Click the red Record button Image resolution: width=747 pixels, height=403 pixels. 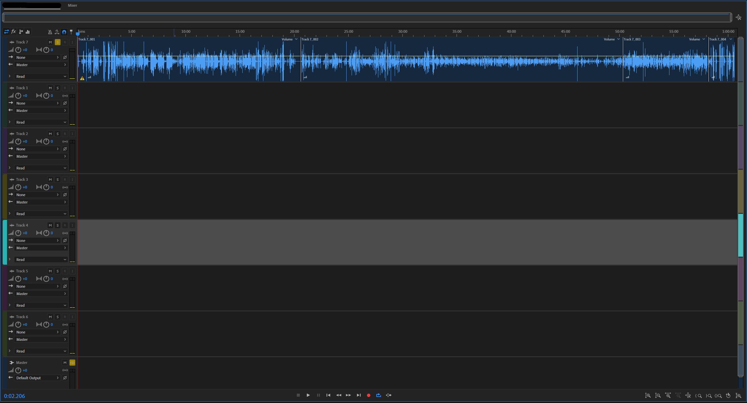tap(369, 395)
